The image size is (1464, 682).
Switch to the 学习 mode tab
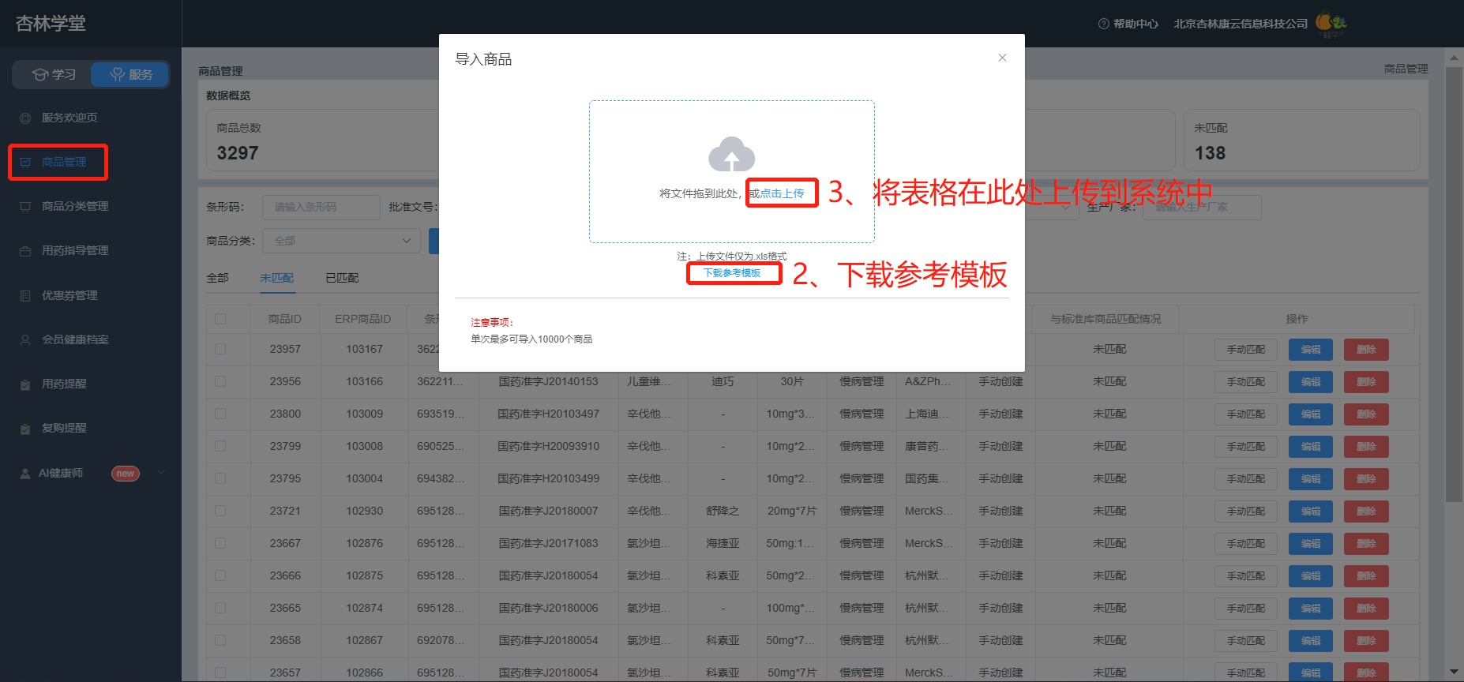(x=54, y=74)
